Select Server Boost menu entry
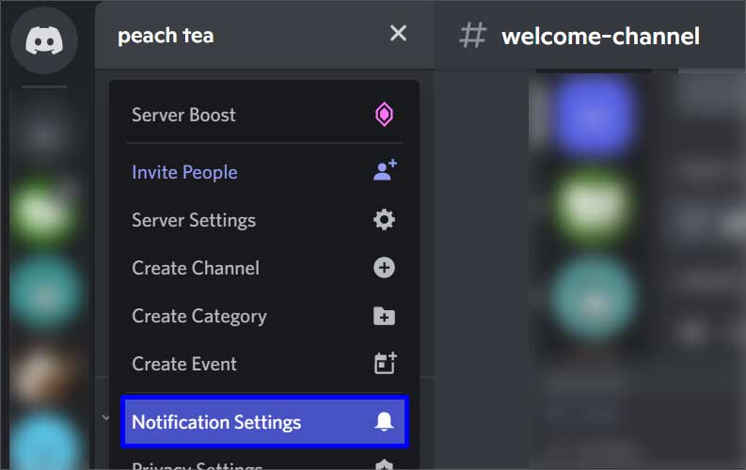This screenshot has height=470, width=746. pyautogui.click(x=264, y=115)
